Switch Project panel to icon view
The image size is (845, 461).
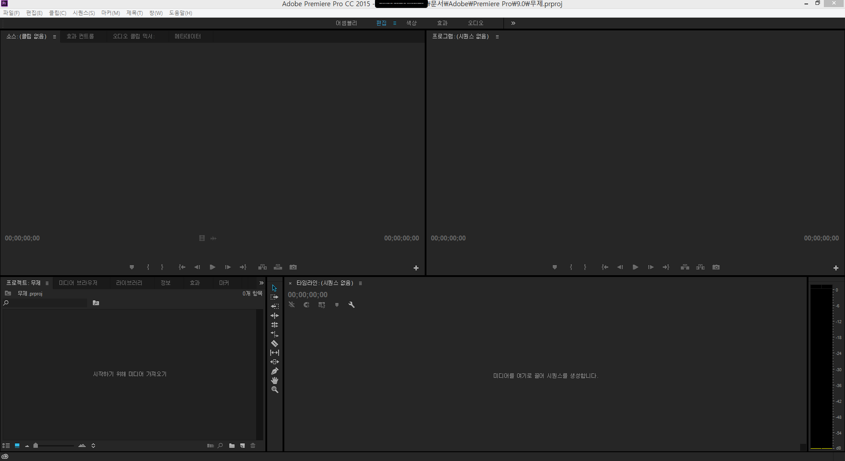(17, 446)
